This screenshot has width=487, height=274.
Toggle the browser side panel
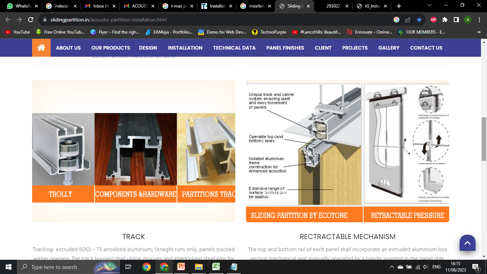click(x=456, y=20)
